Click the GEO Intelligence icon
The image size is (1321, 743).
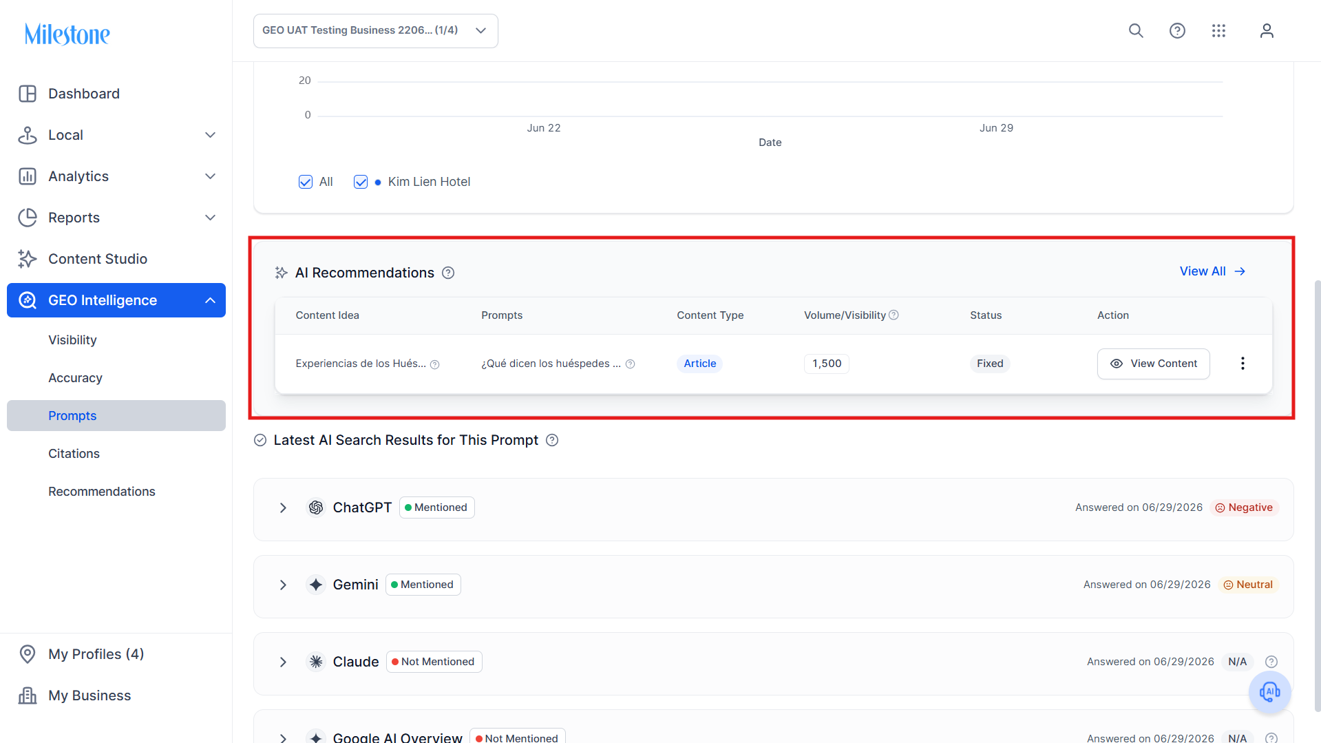[x=28, y=300]
